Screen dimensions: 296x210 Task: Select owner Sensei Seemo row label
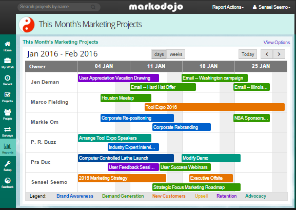click(x=49, y=182)
